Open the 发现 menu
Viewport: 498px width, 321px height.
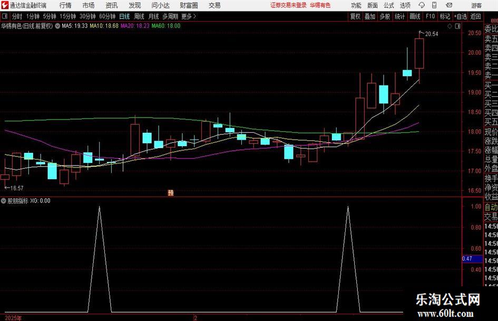point(135,5)
